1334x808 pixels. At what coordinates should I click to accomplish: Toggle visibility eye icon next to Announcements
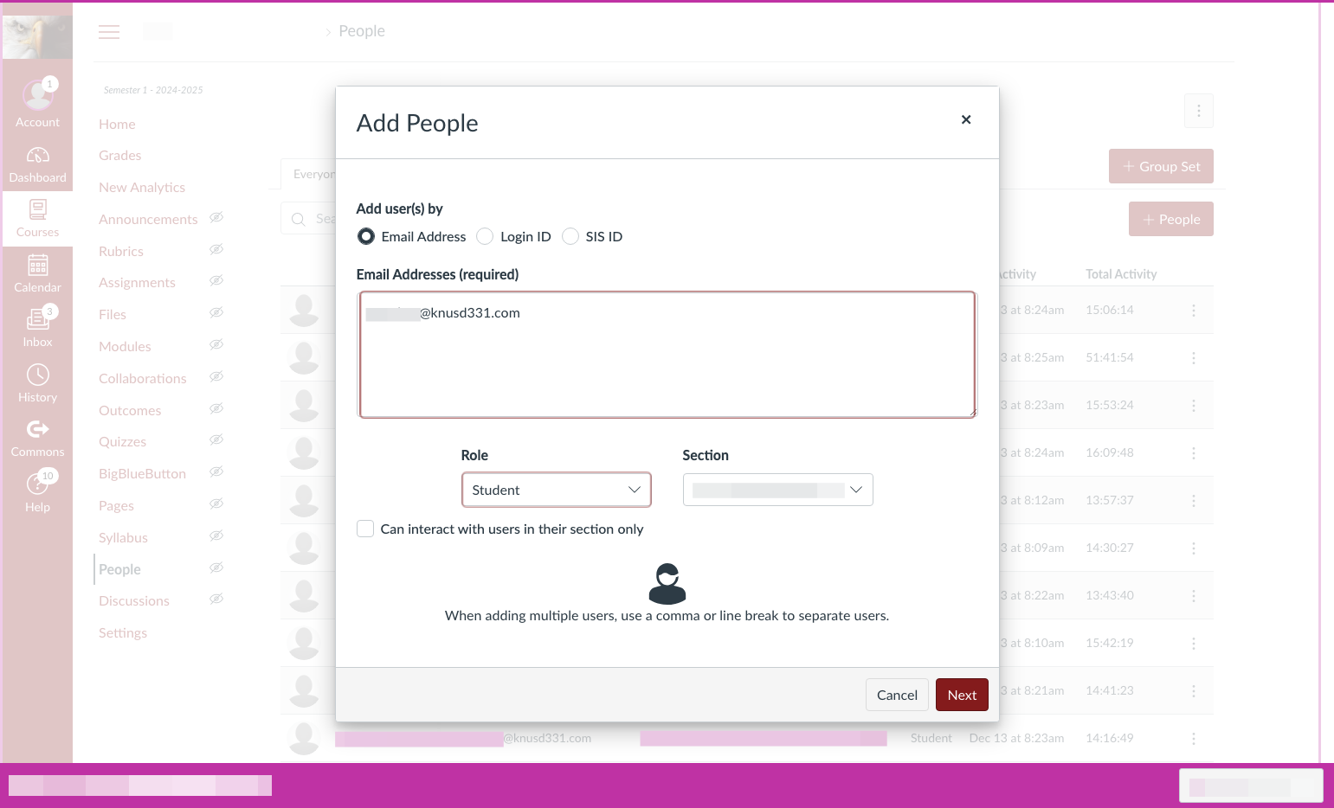coord(216,217)
